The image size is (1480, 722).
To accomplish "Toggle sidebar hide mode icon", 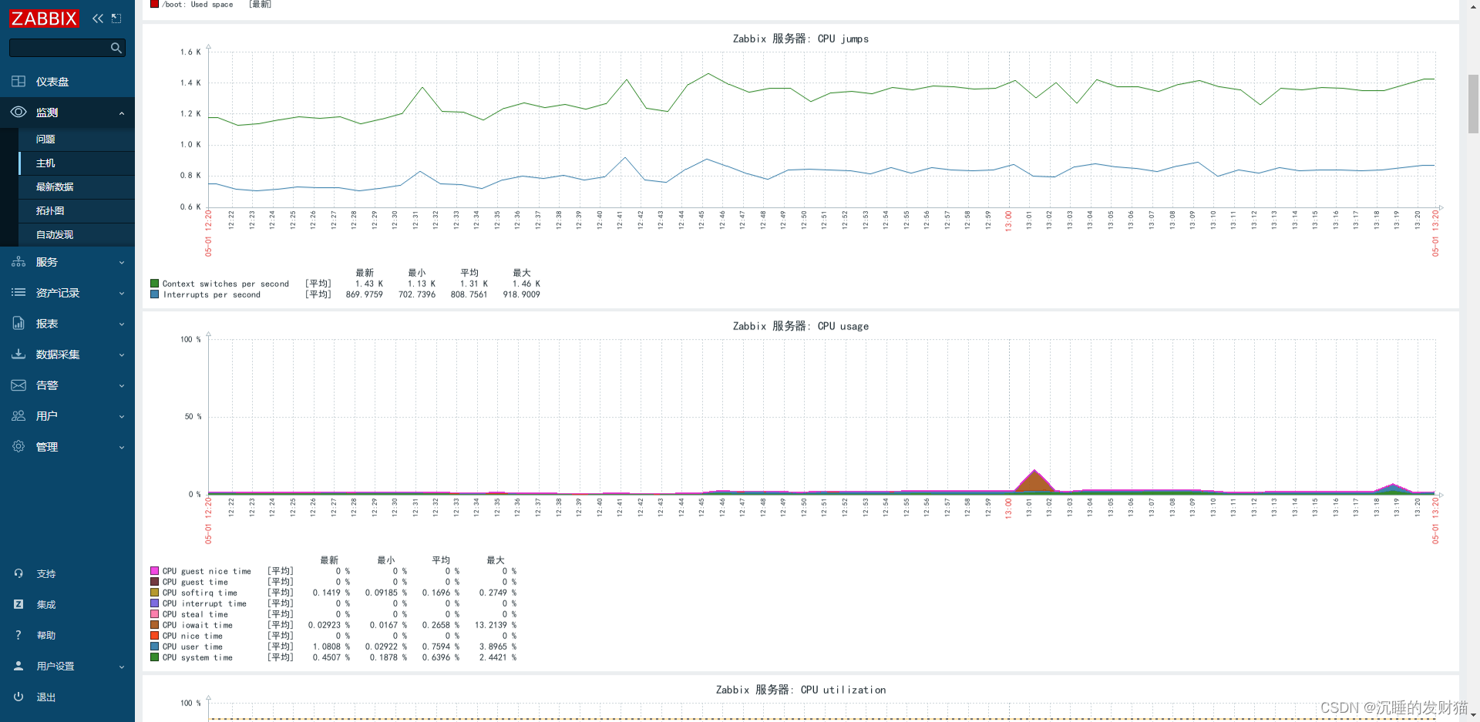I will [116, 18].
